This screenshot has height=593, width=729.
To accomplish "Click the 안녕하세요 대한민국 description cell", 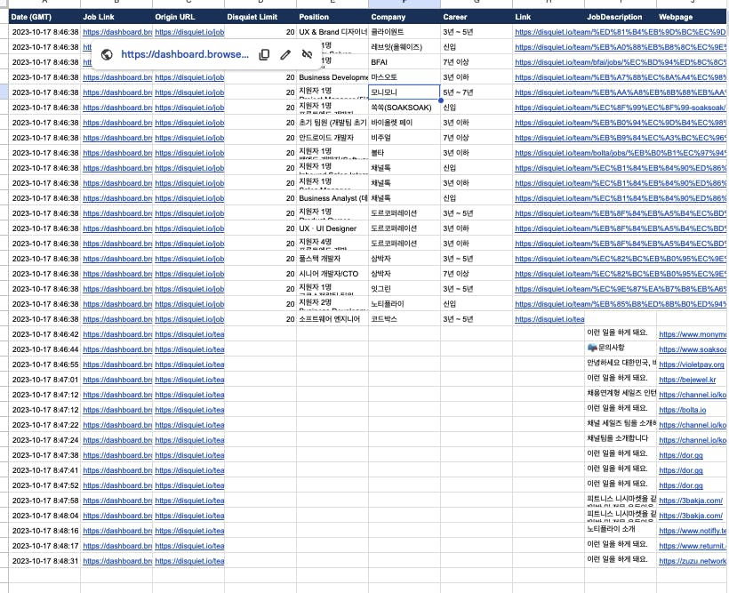I will click(621, 365).
